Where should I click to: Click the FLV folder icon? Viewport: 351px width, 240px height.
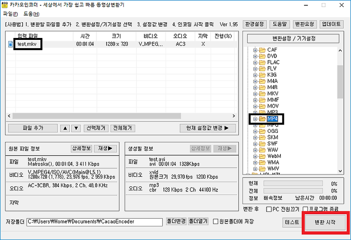tap(262, 69)
